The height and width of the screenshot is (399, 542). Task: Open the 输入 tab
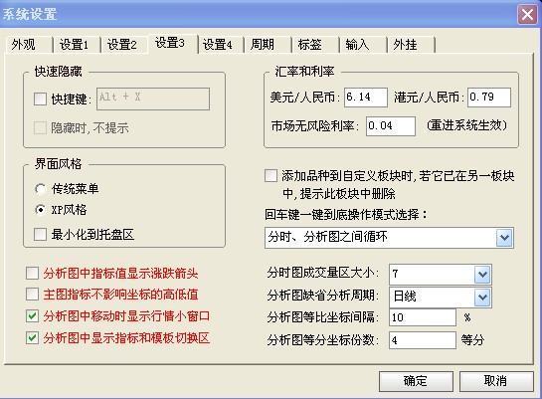pyautogui.click(x=363, y=45)
